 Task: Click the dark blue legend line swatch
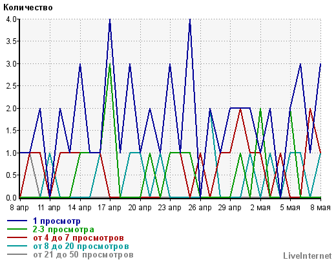[x=17, y=221]
